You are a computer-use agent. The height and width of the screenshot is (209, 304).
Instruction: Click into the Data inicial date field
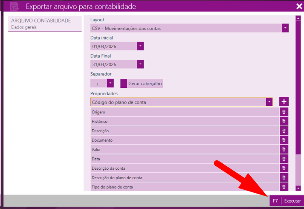point(113,46)
